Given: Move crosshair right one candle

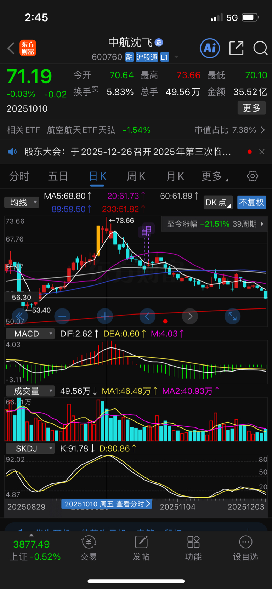Looking at the screenshot, I should pyautogui.click(x=190, y=316).
